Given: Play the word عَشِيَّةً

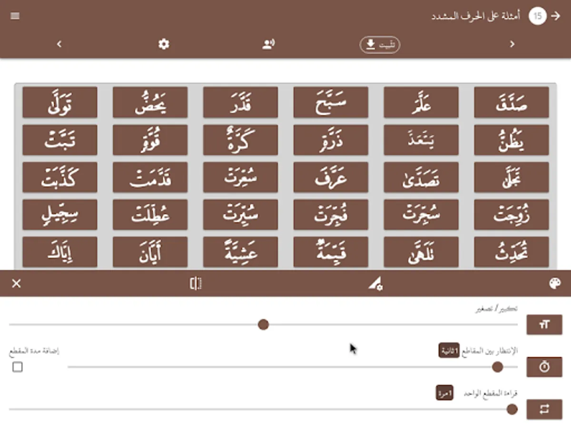Looking at the screenshot, I should (240, 252).
